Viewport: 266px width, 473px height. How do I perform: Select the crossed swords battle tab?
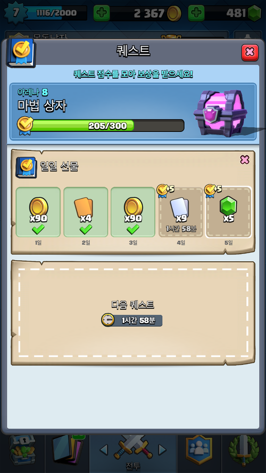[x=133, y=449]
